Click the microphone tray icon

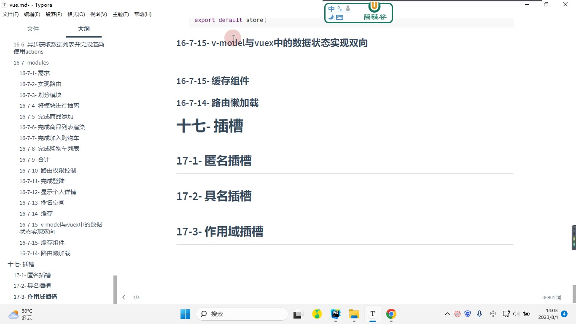(x=479, y=314)
